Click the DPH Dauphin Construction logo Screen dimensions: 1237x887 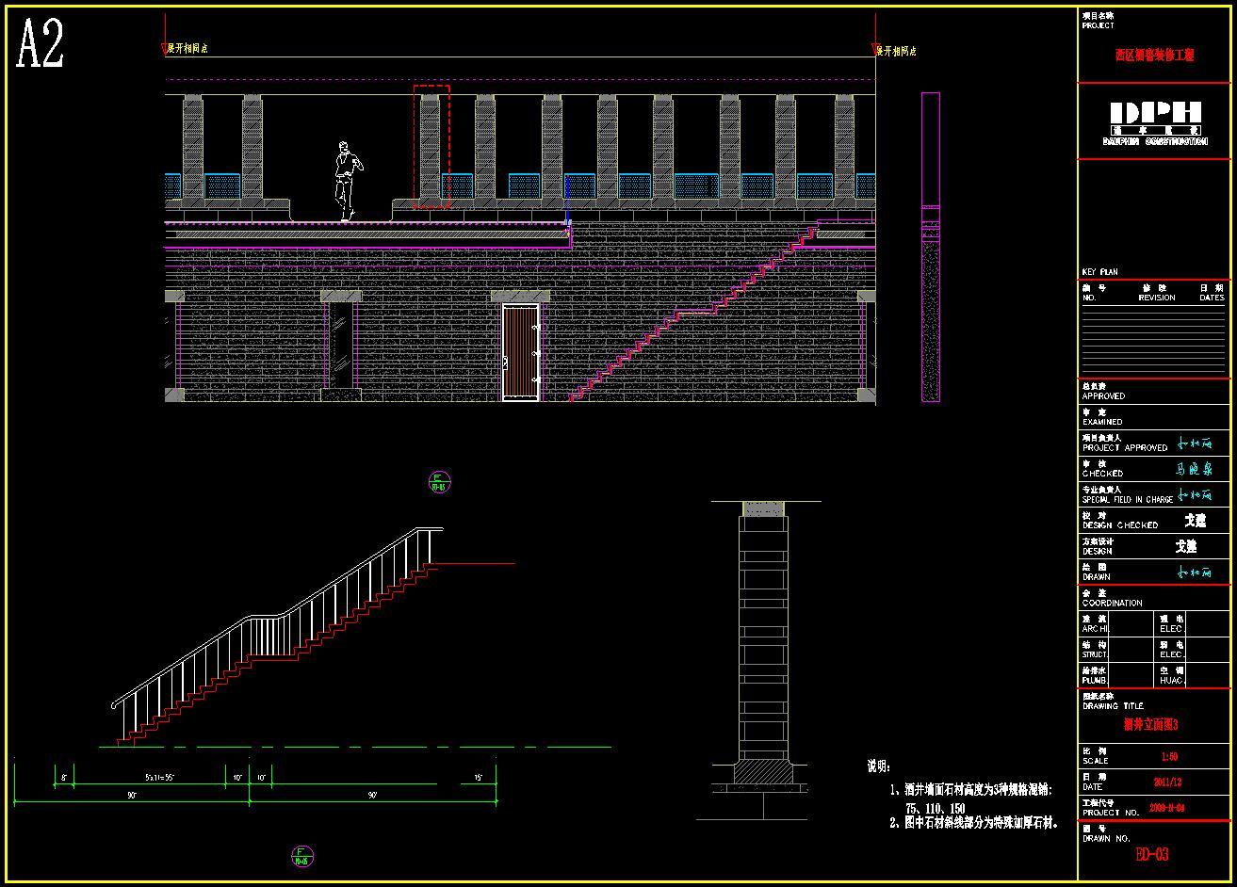[x=1155, y=123]
